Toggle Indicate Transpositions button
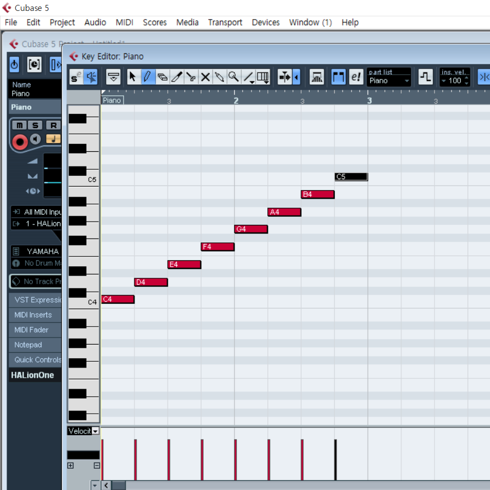490x490 pixels. tap(425, 77)
